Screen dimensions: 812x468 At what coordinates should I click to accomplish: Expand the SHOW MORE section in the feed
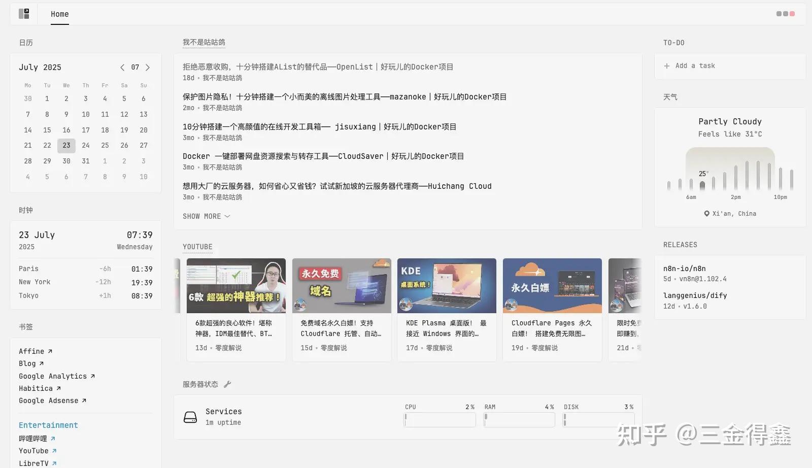point(206,216)
